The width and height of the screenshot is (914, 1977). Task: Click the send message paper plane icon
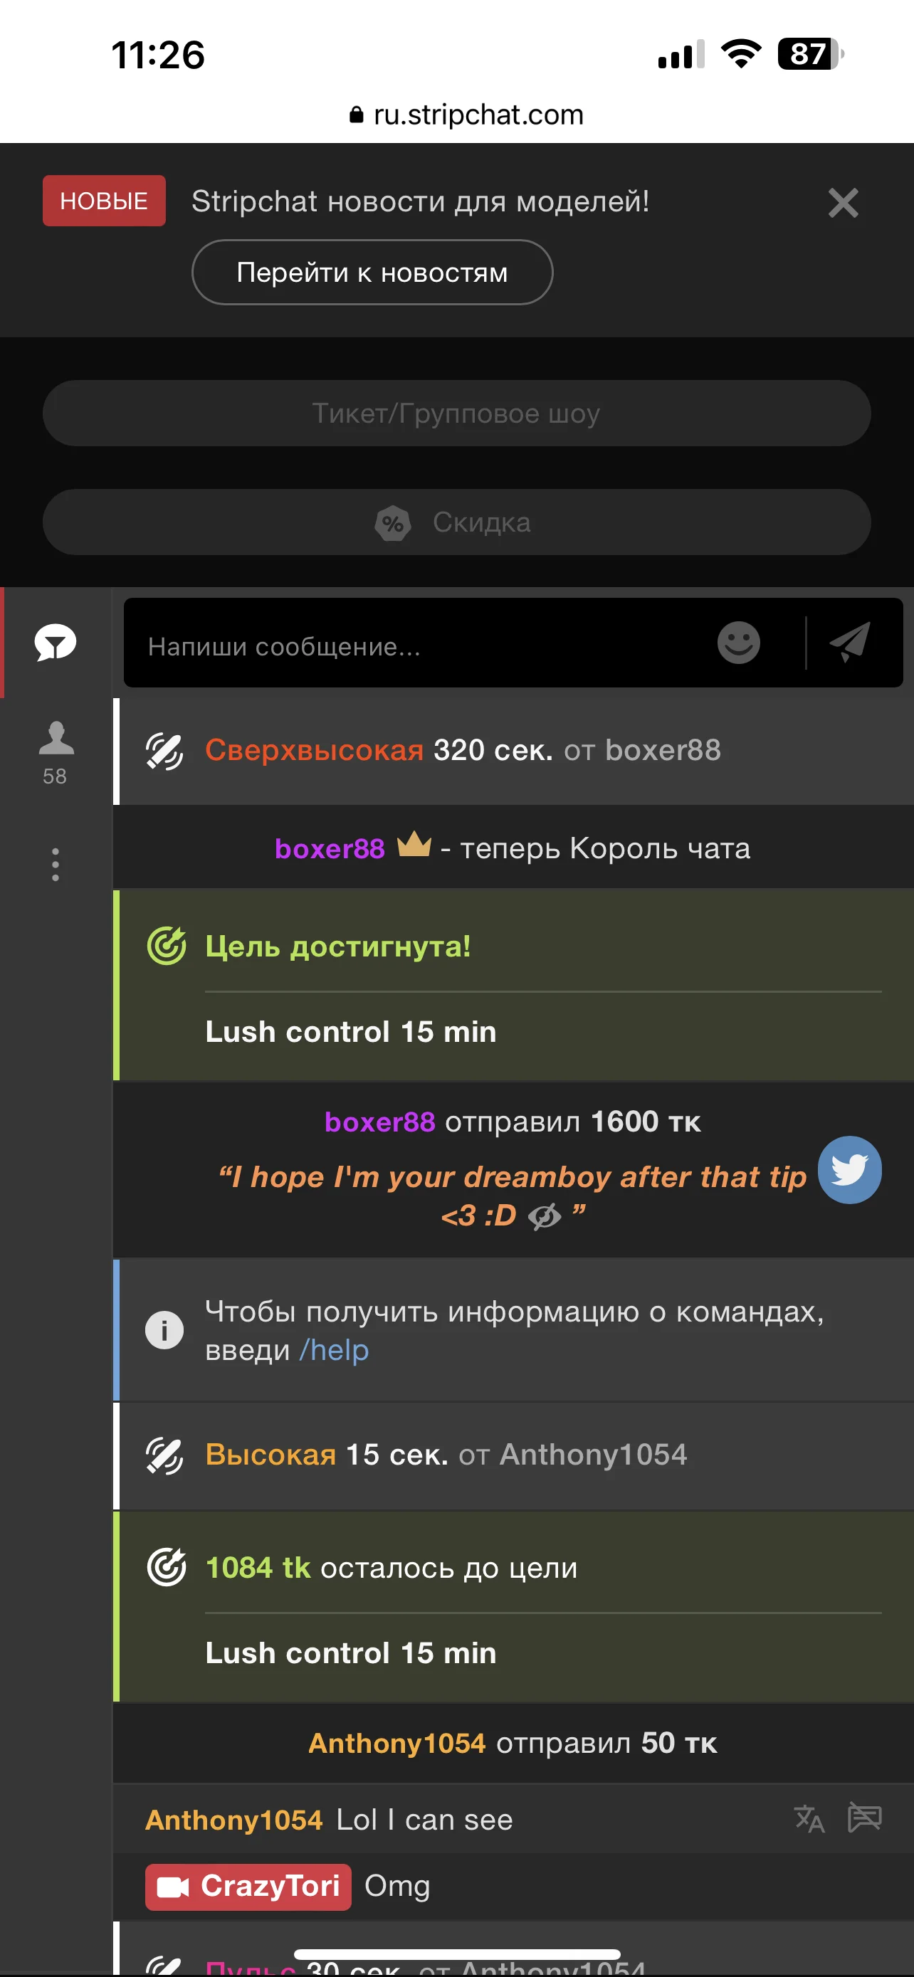(851, 643)
